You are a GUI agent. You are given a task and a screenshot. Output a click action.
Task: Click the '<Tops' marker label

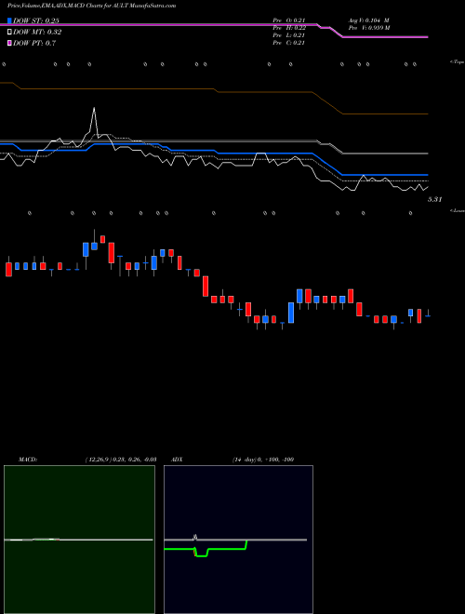tap(458, 62)
